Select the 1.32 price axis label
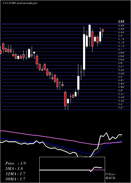 point(121,101)
